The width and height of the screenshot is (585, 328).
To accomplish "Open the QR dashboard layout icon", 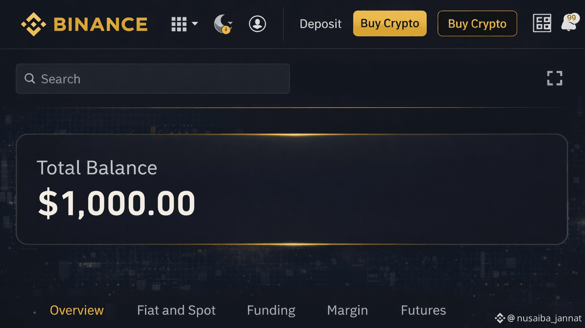I will 542,23.
